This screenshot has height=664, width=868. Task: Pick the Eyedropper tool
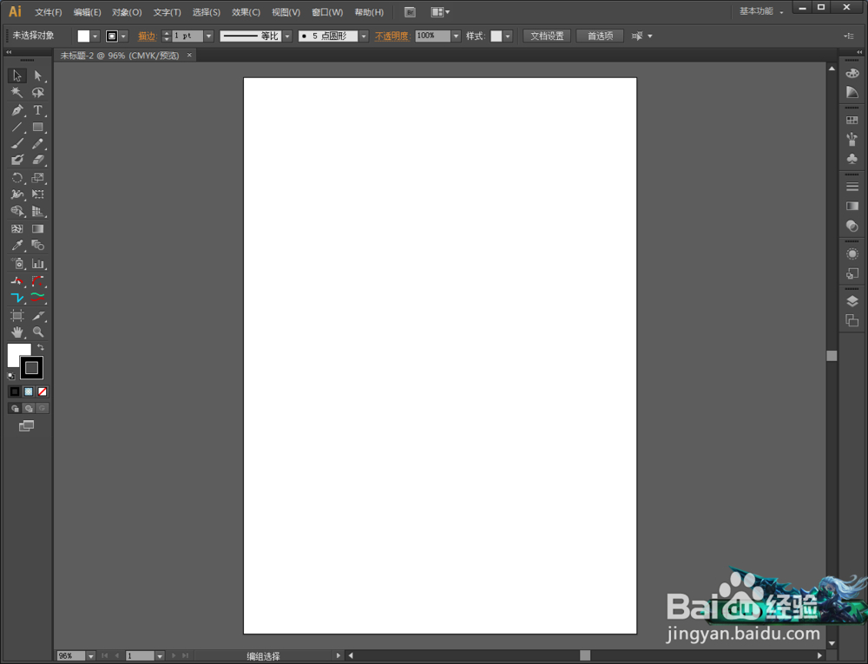point(17,245)
